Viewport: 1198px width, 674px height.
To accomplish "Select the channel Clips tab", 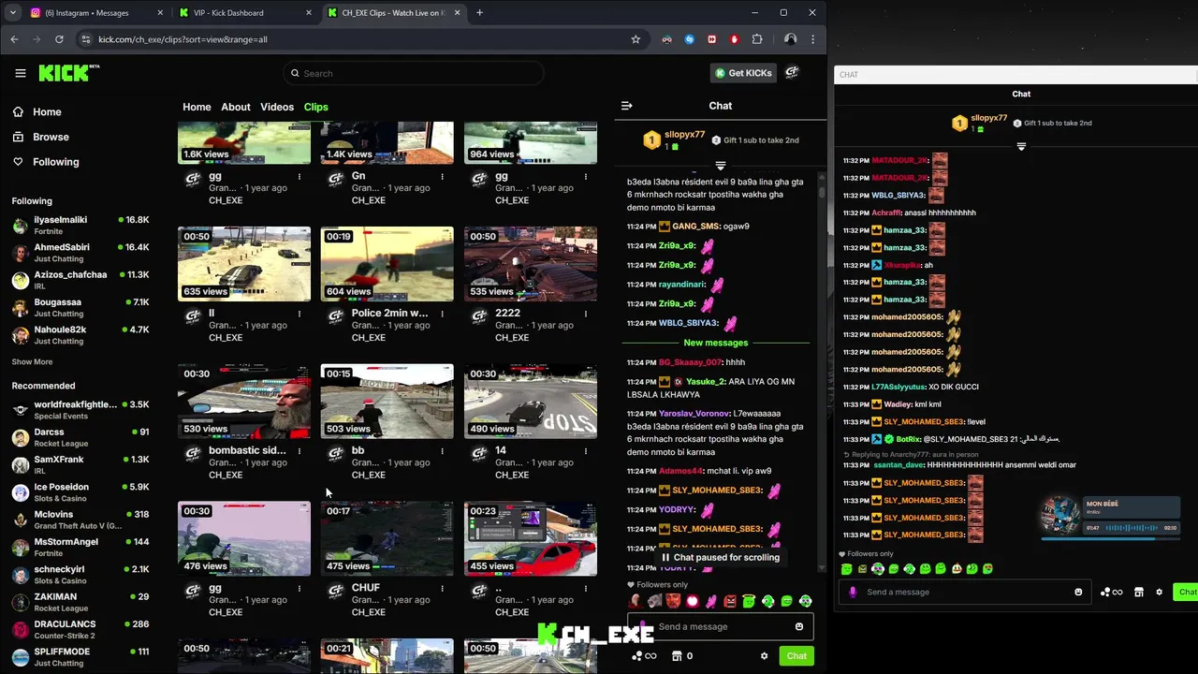I will tap(315, 107).
